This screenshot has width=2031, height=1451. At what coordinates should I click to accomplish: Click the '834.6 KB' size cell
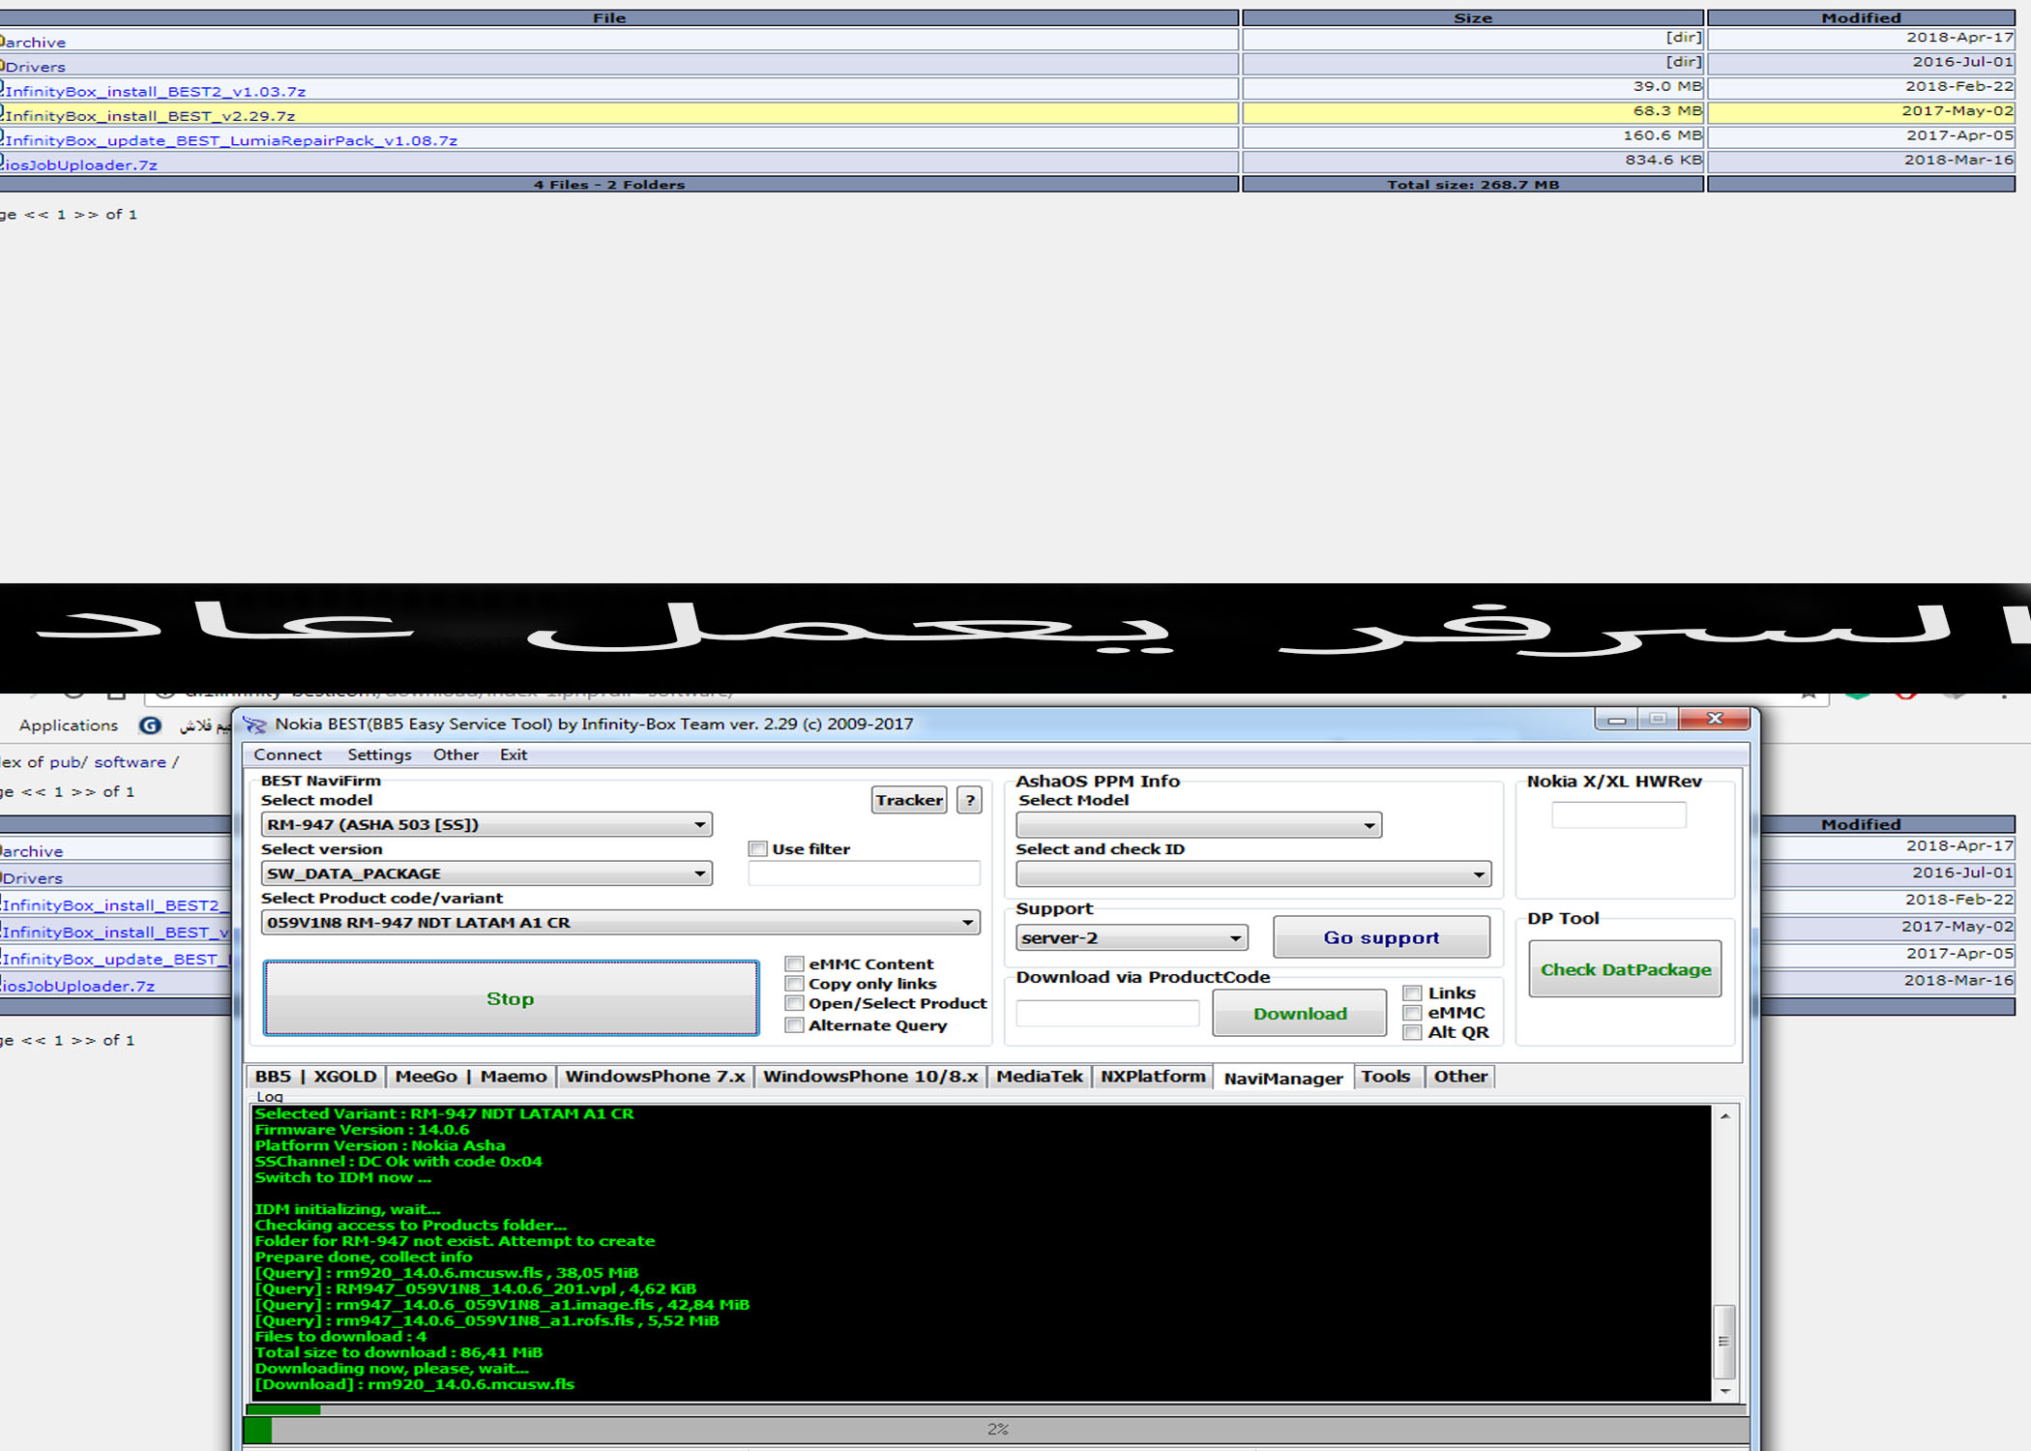click(x=1473, y=161)
